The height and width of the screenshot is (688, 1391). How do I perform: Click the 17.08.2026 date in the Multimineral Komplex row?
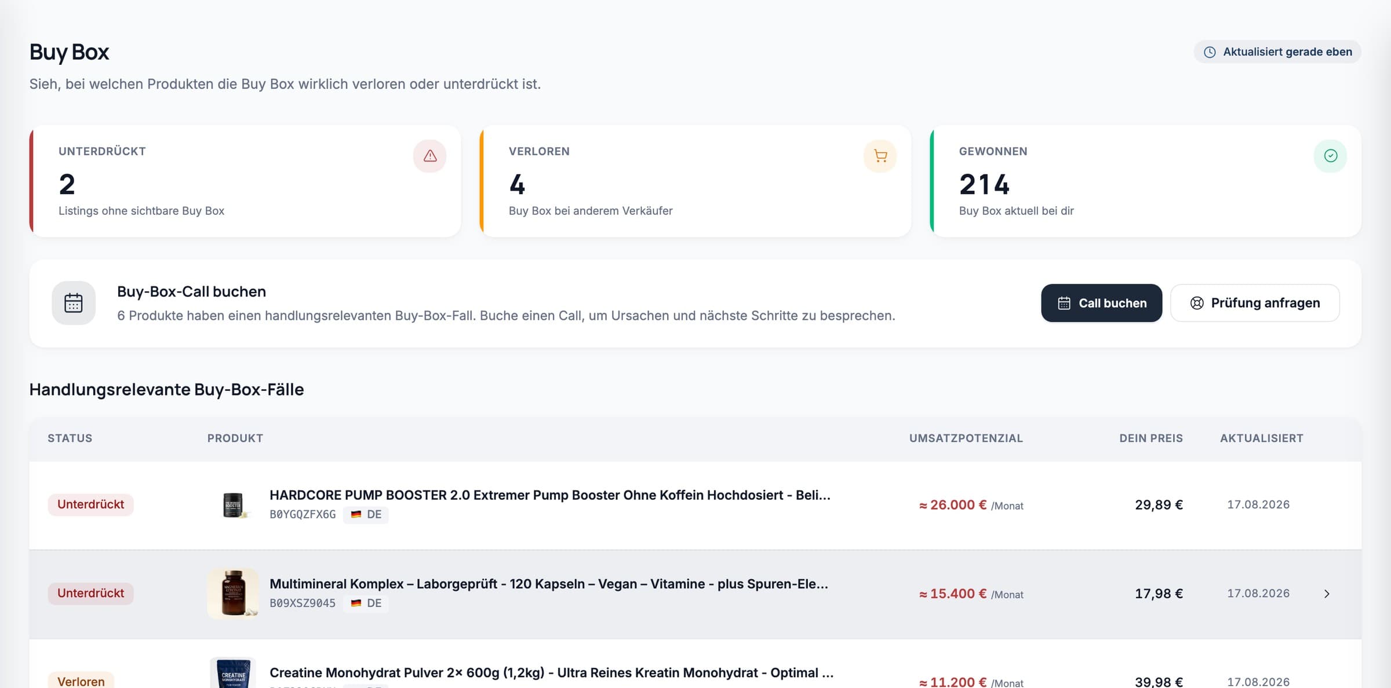[1258, 593]
